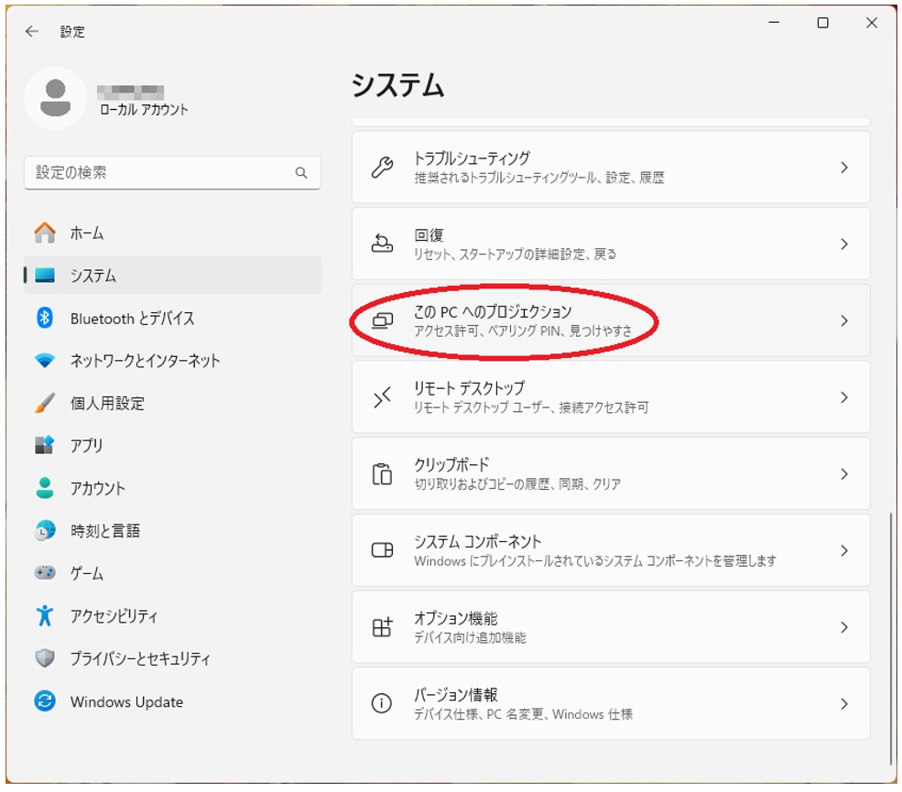Viewport: 902px width, 792px height.
Task: Click the システム コンポーネント panel icon
Action: coord(382,550)
